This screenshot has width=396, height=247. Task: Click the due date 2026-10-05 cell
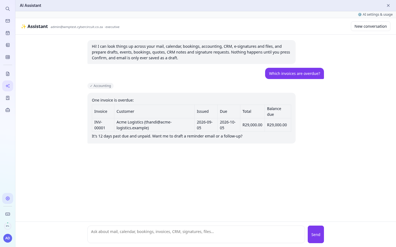point(229,125)
